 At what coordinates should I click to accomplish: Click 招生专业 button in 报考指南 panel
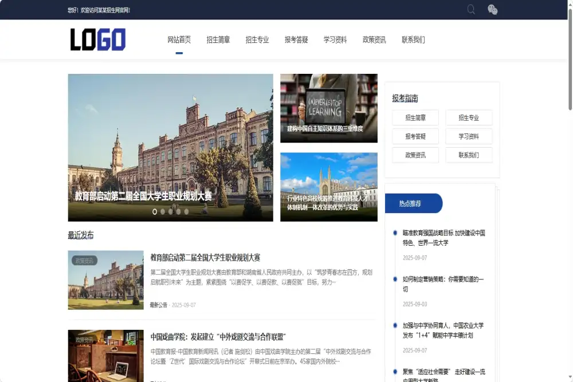(468, 118)
